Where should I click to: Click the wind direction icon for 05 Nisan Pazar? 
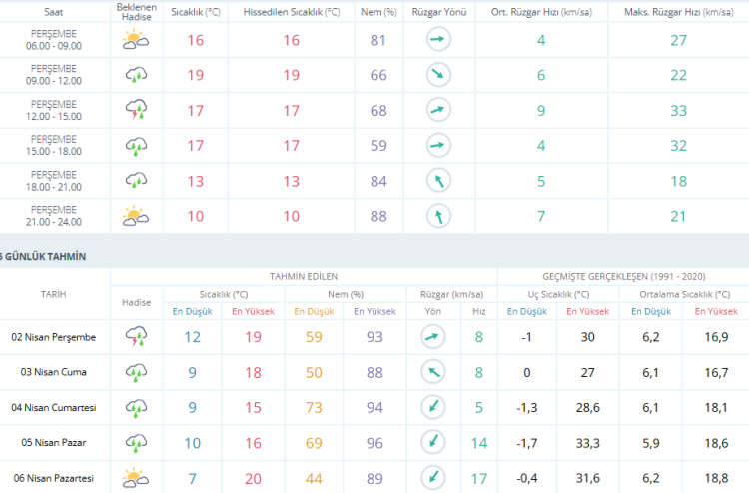431,442
